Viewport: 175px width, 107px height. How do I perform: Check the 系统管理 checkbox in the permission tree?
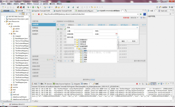click(x=79, y=42)
